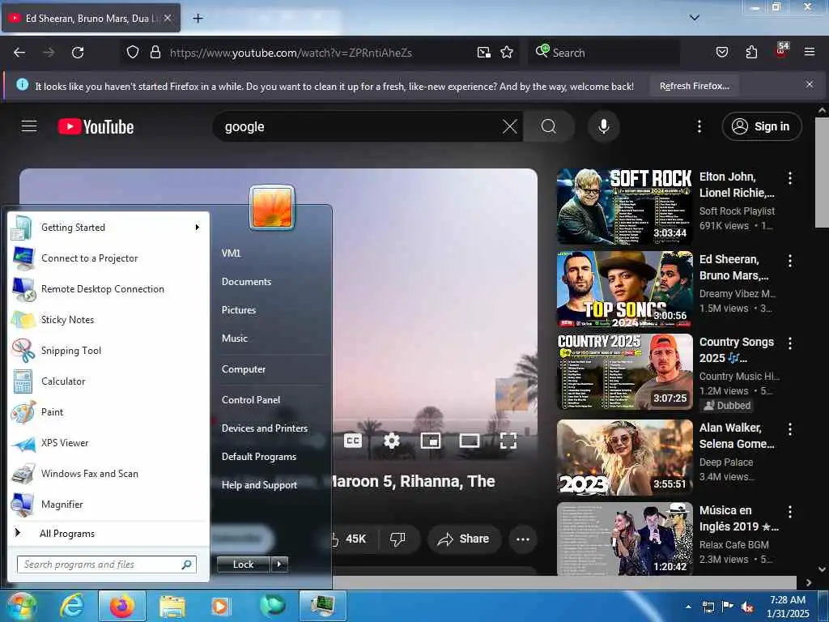Click Refresh Firefox button
Viewport: 829px width, 622px height.
[x=694, y=86]
